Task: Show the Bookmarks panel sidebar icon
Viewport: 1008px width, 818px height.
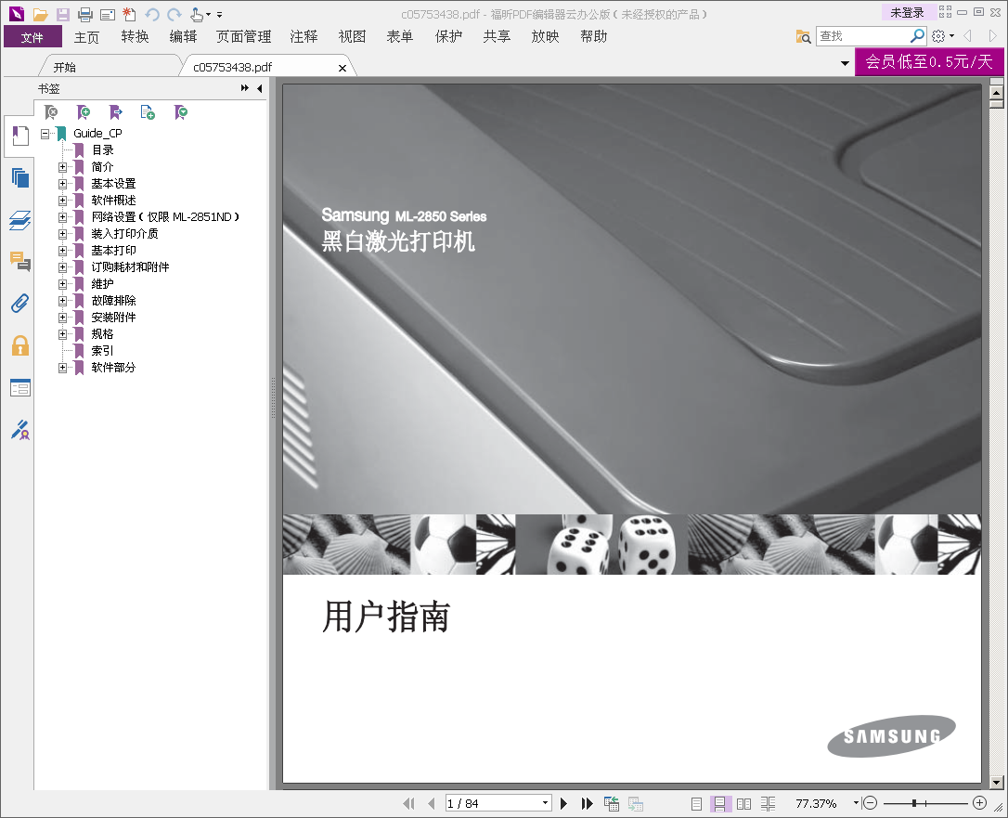Action: (19, 136)
